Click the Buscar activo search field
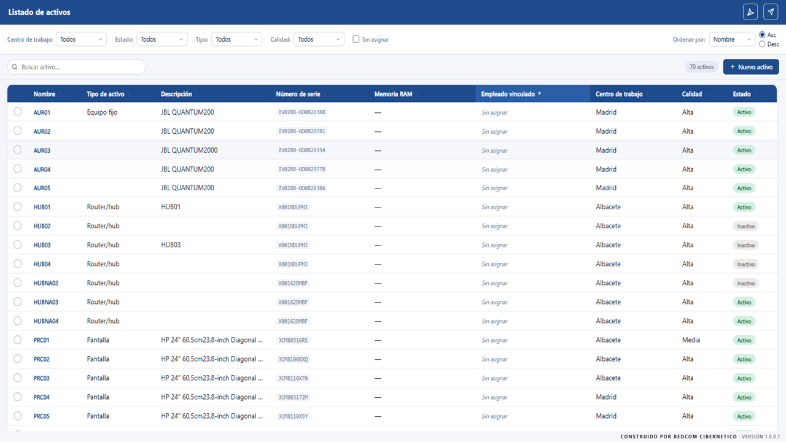The height and width of the screenshot is (442, 786). click(77, 67)
